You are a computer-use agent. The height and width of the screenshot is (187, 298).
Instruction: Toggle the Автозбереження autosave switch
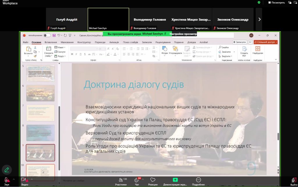[47, 35]
